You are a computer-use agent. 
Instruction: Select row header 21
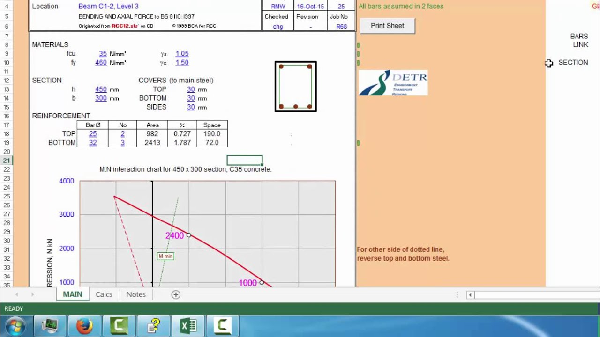pos(7,161)
